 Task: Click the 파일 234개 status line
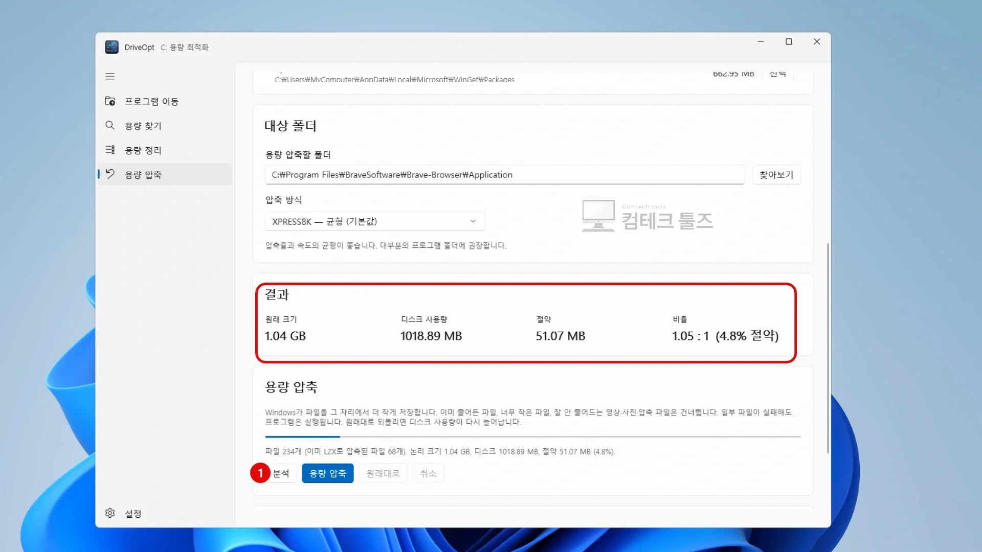[x=440, y=452]
